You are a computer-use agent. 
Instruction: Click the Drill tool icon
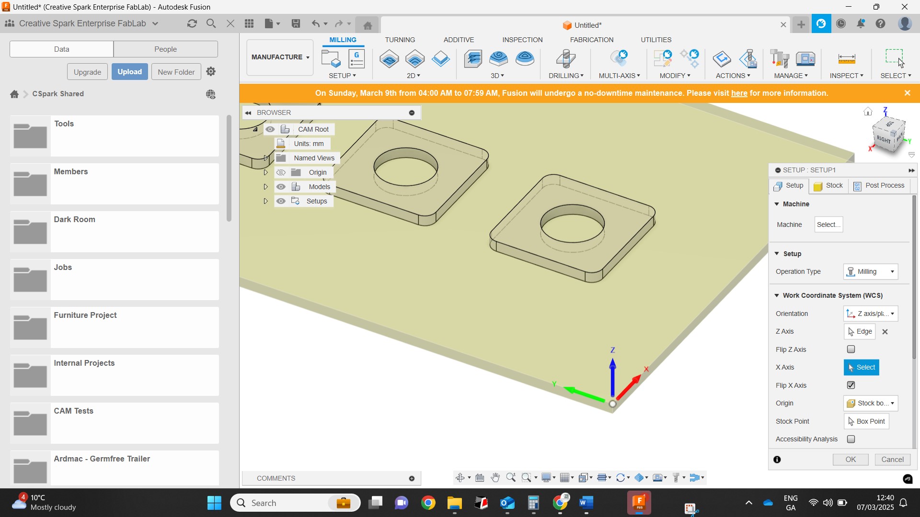[566, 59]
